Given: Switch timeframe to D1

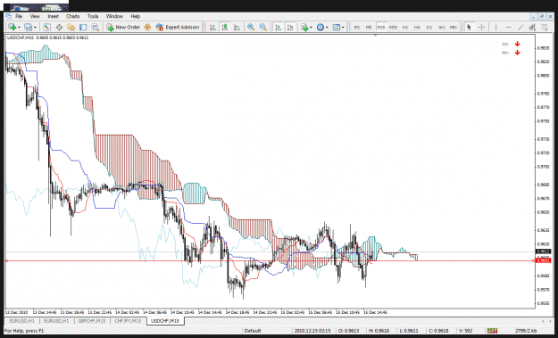Looking at the screenshot, I should [x=429, y=27].
